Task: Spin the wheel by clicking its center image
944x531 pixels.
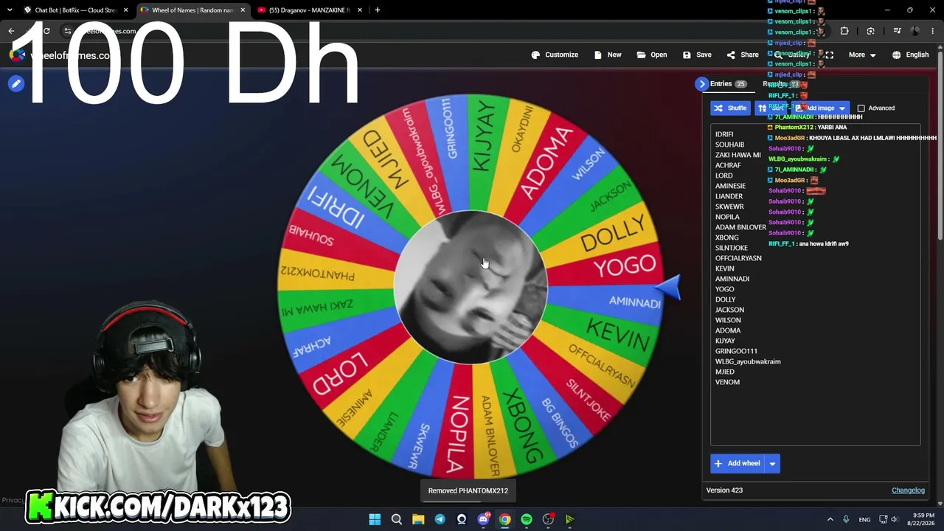Action: click(x=471, y=288)
